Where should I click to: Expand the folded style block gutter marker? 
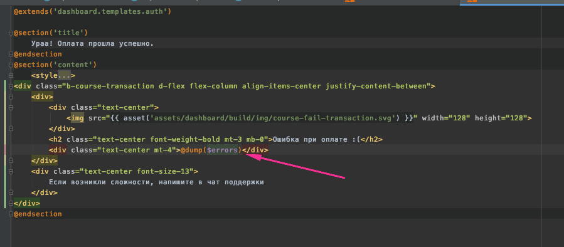[x=11, y=75]
